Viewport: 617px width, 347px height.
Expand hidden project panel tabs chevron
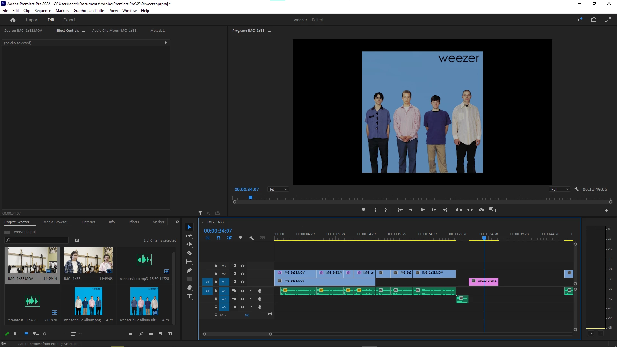click(x=177, y=222)
